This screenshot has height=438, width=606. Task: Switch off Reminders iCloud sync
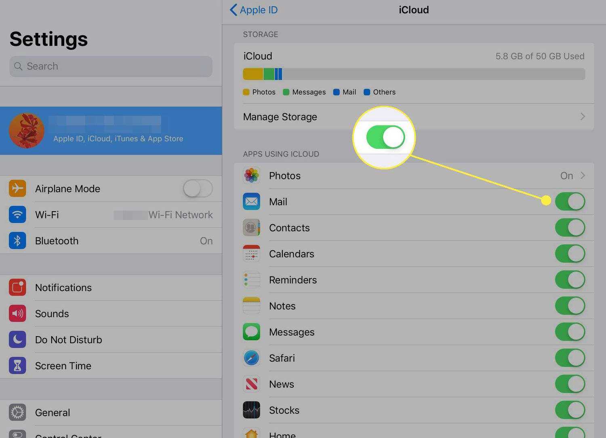click(570, 280)
